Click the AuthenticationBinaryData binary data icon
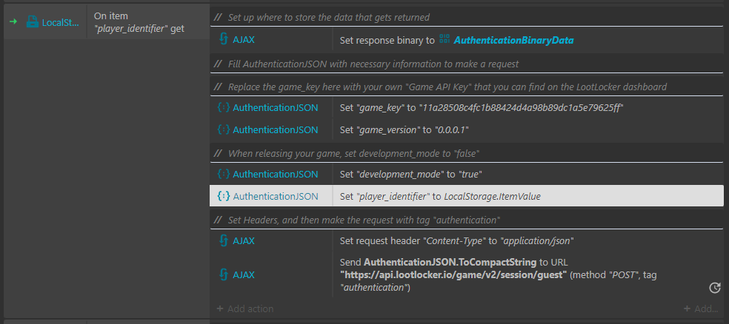The height and width of the screenshot is (324, 729). 444,40
